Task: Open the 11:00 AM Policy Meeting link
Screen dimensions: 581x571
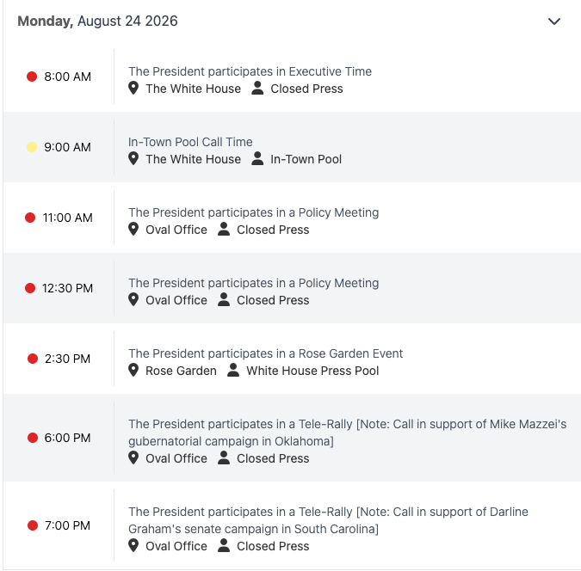Action: point(253,212)
